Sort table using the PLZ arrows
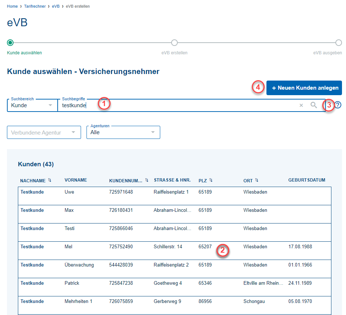This screenshot has width=346, height=315. click(211, 180)
